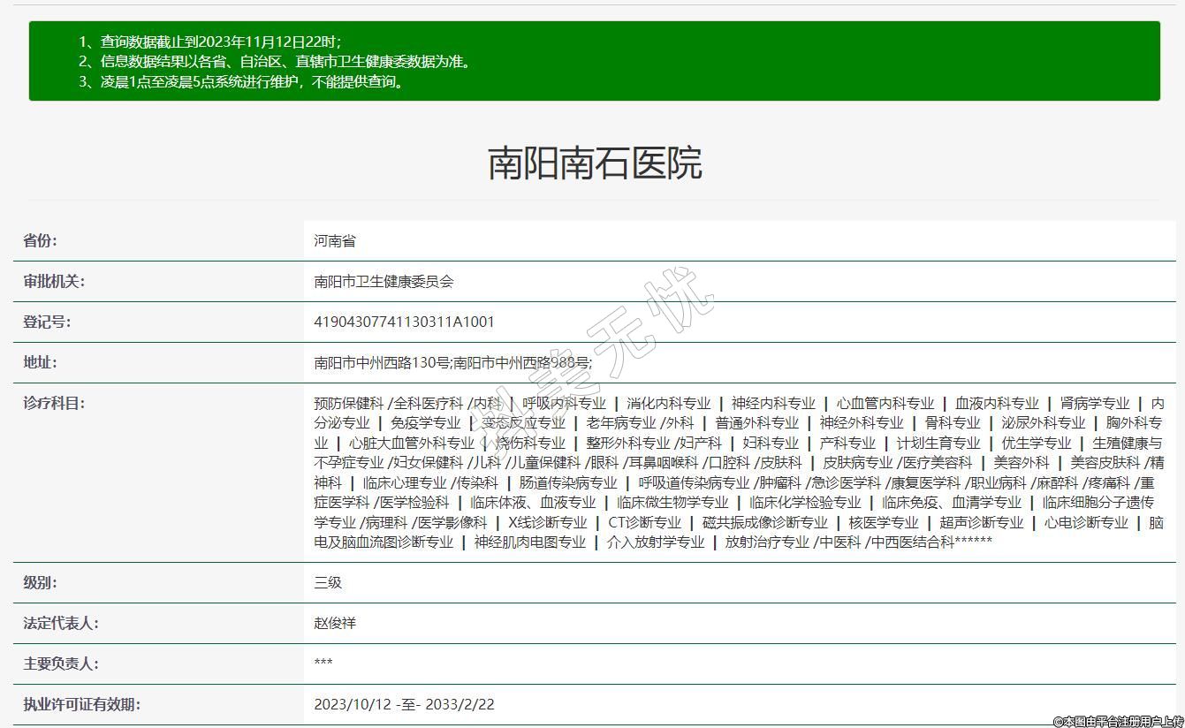This screenshot has width=1185, height=728.
Task: Click the 省份 row label
Action: [40, 241]
